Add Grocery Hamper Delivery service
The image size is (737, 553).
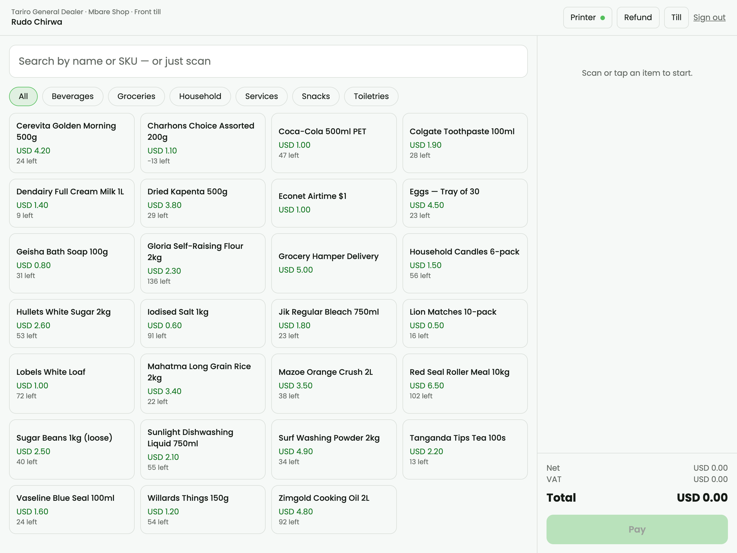pyautogui.click(x=334, y=264)
